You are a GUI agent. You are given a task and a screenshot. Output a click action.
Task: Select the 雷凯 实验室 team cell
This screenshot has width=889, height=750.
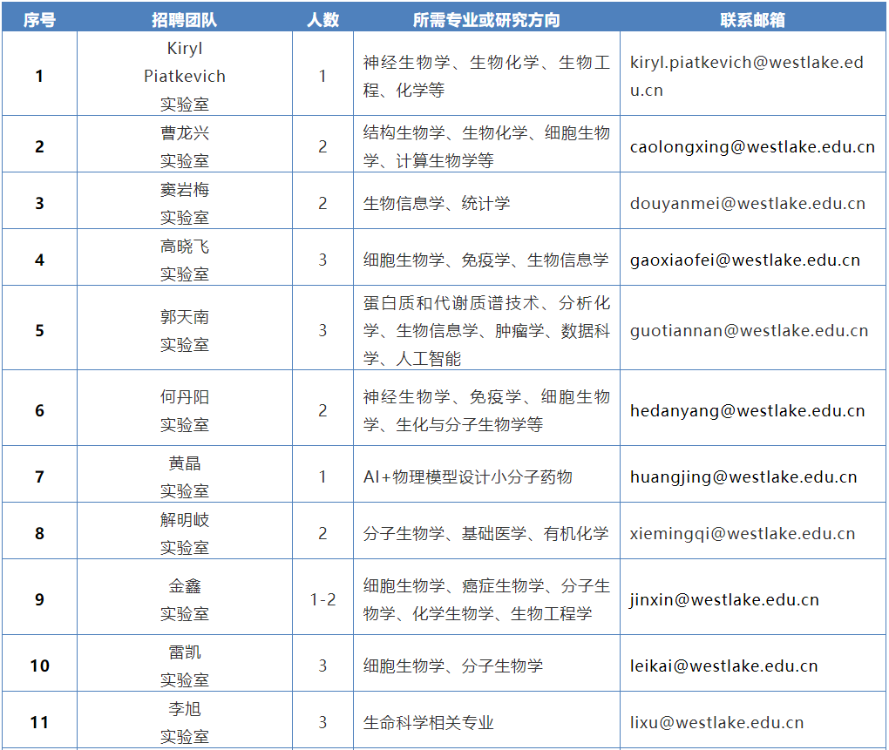[x=185, y=663]
